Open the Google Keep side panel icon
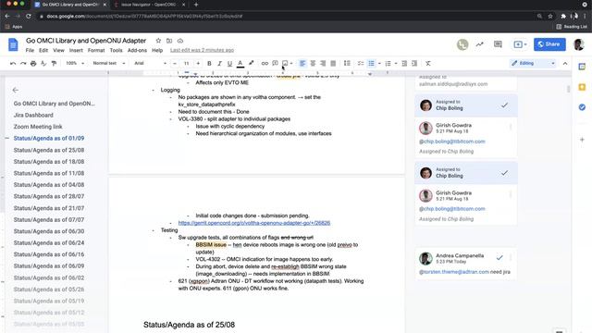The image size is (592, 333). [582, 87]
